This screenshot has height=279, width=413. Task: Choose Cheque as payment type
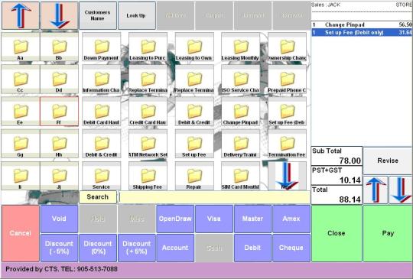[x=291, y=248]
